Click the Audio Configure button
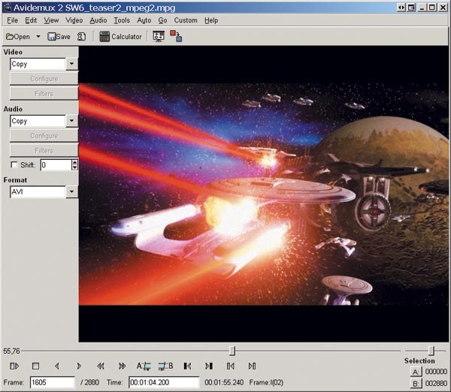451x392 pixels. (44, 136)
